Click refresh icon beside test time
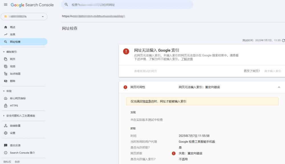The height and width of the screenshot is (164, 285). click(x=283, y=40)
